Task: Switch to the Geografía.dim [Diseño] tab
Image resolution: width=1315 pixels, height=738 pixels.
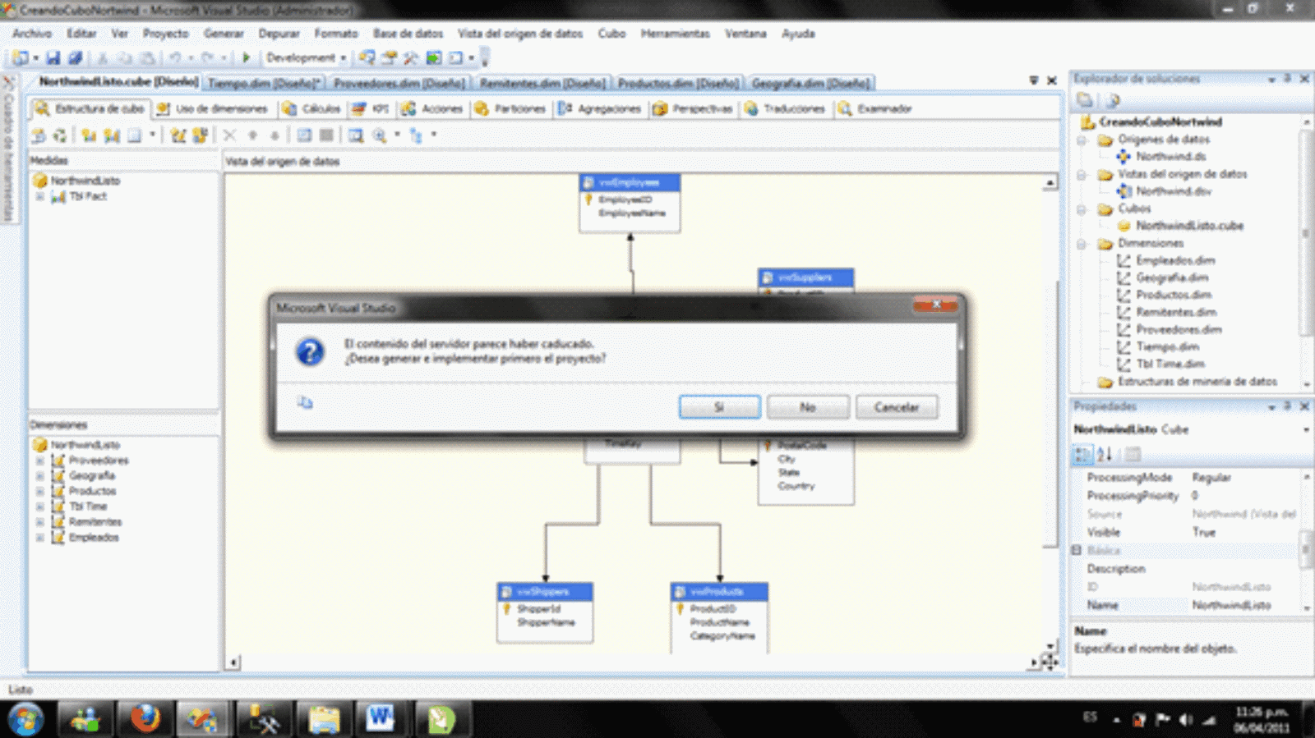Action: coord(810,83)
